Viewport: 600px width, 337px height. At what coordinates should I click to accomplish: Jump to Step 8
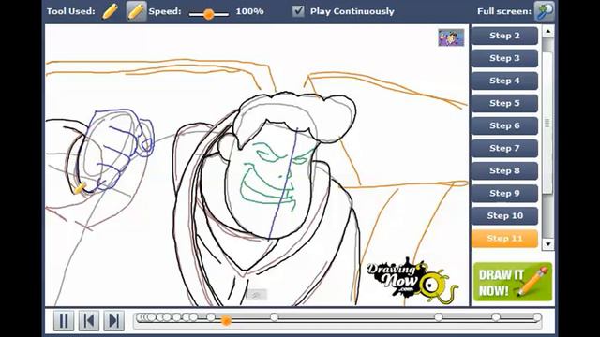[x=504, y=170]
